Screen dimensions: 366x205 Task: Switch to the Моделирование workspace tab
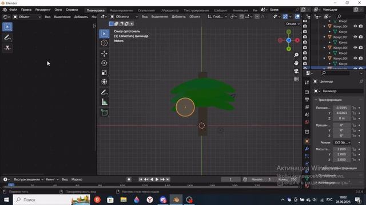click(121, 10)
